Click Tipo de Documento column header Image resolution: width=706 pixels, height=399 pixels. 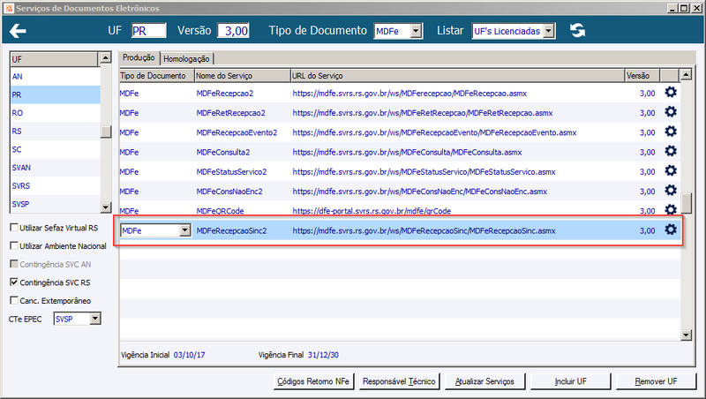pos(157,76)
